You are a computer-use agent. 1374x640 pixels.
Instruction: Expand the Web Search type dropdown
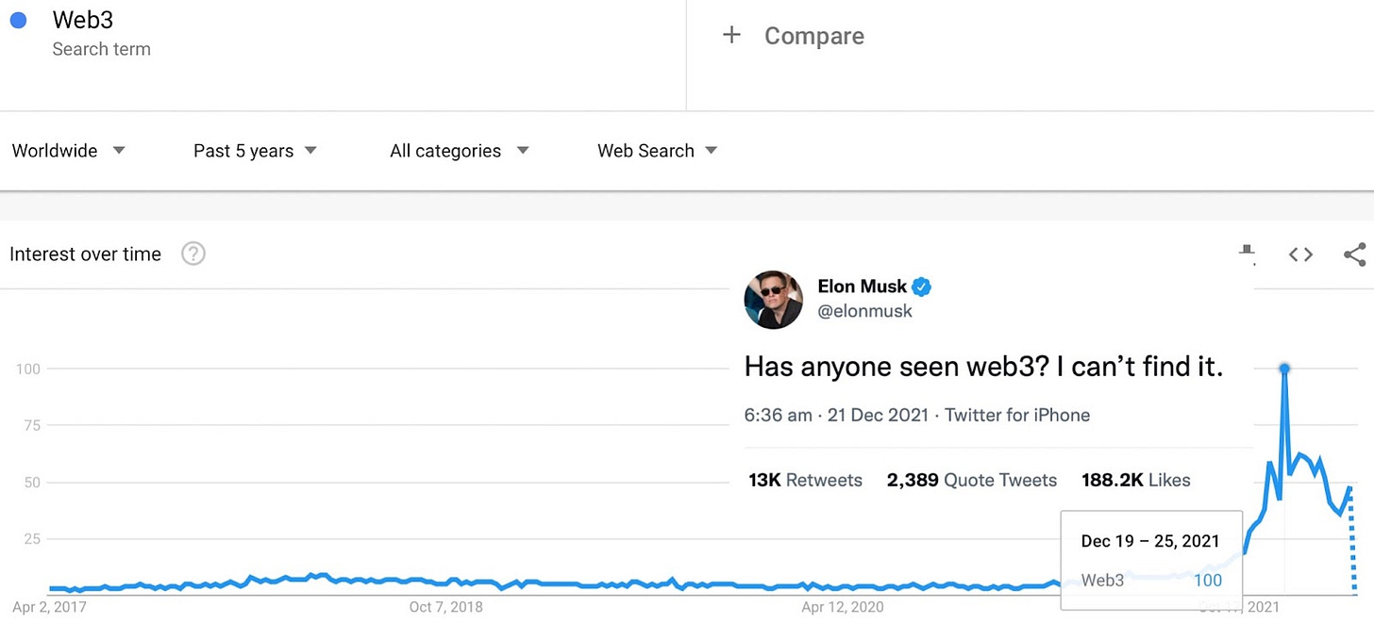click(658, 151)
